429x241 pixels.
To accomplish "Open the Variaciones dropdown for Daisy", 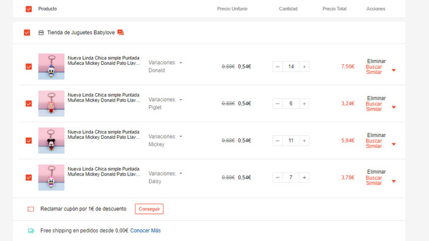I will 181,173.
